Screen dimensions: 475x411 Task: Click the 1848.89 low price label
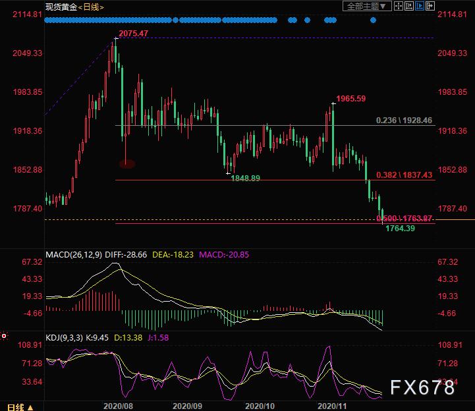pos(245,178)
